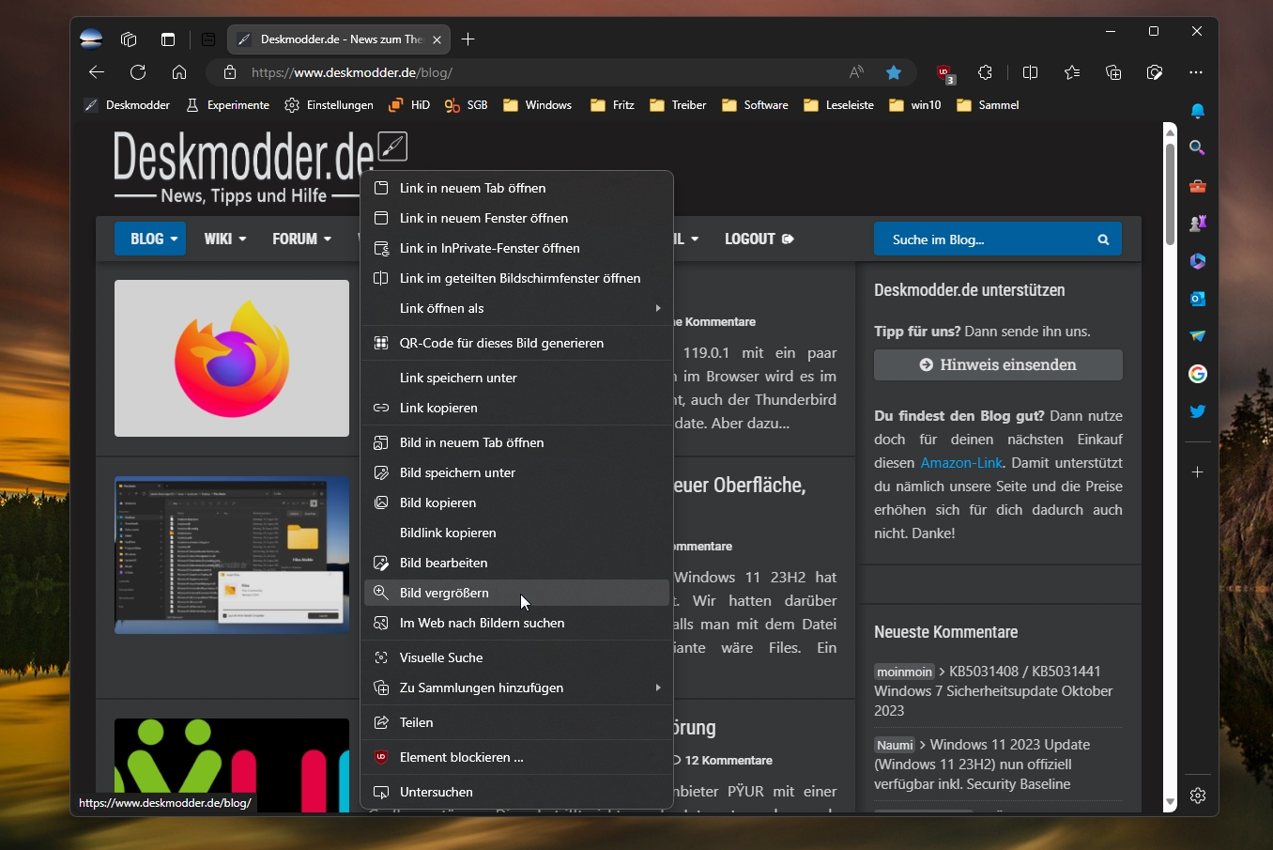This screenshot has height=850, width=1273.
Task: Open the Einstellungen bookmark
Action: click(x=329, y=105)
